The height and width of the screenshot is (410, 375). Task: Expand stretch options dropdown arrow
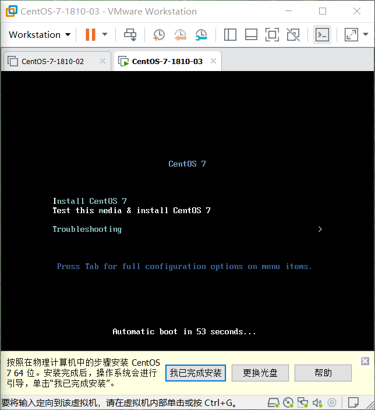pos(366,34)
